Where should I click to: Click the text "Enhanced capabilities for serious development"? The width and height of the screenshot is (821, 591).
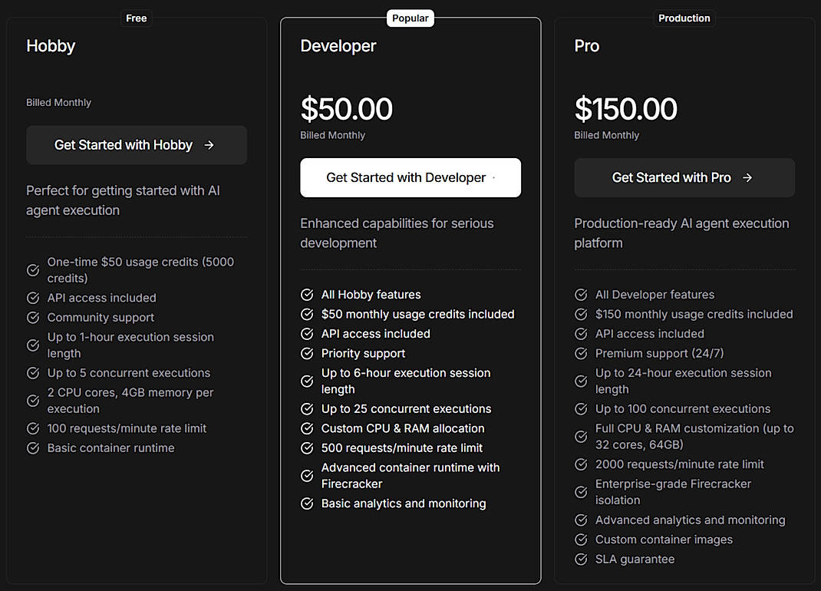(x=397, y=233)
